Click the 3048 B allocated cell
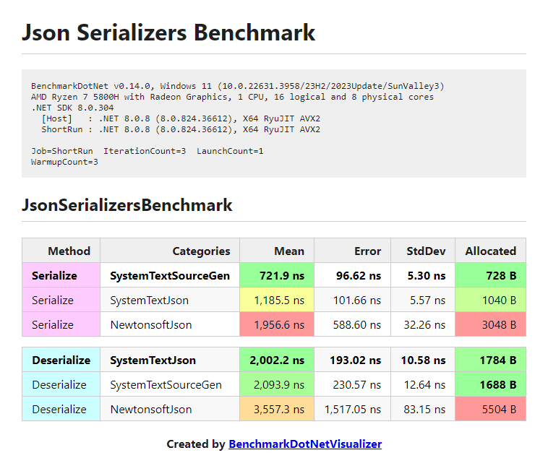This screenshot has width=548, height=458. [490, 324]
